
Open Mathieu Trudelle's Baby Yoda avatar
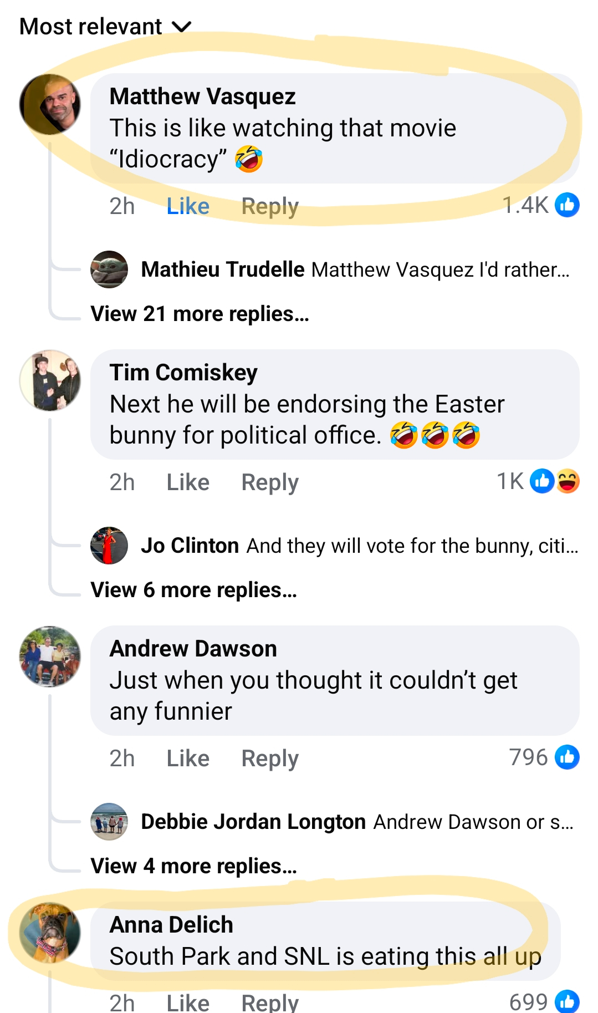109,269
